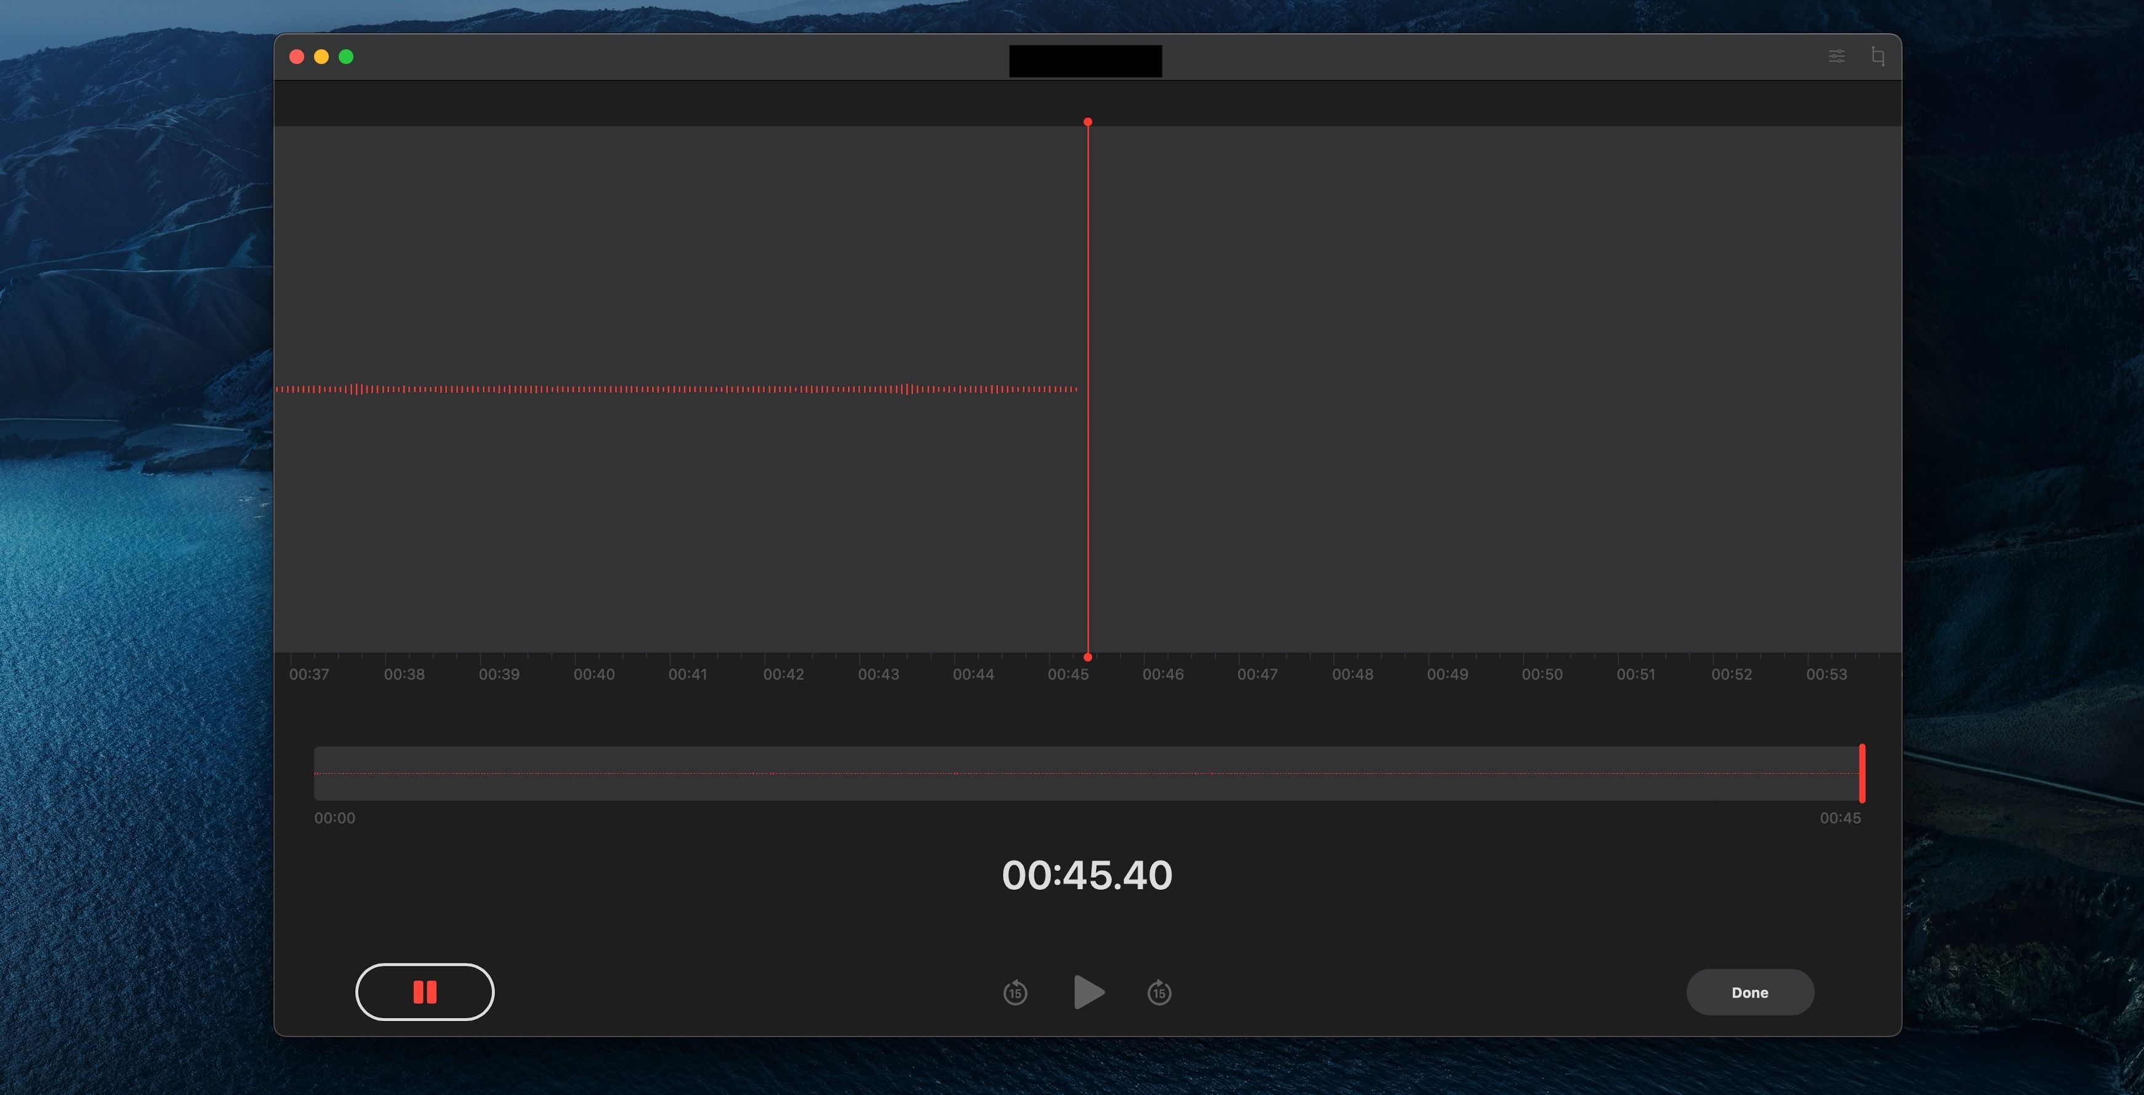2144x1095 pixels.
Task: Click the 00:53 ruler label
Action: (1827, 674)
